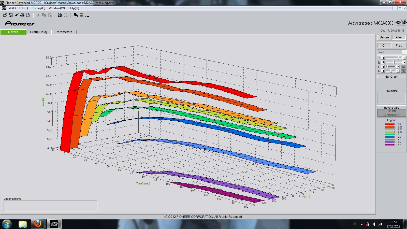407x229 pixels.
Task: Decrease R with left arrow
Action: tap(383, 71)
